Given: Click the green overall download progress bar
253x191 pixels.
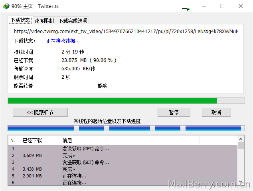Looking at the screenshot, I should 126,101.
